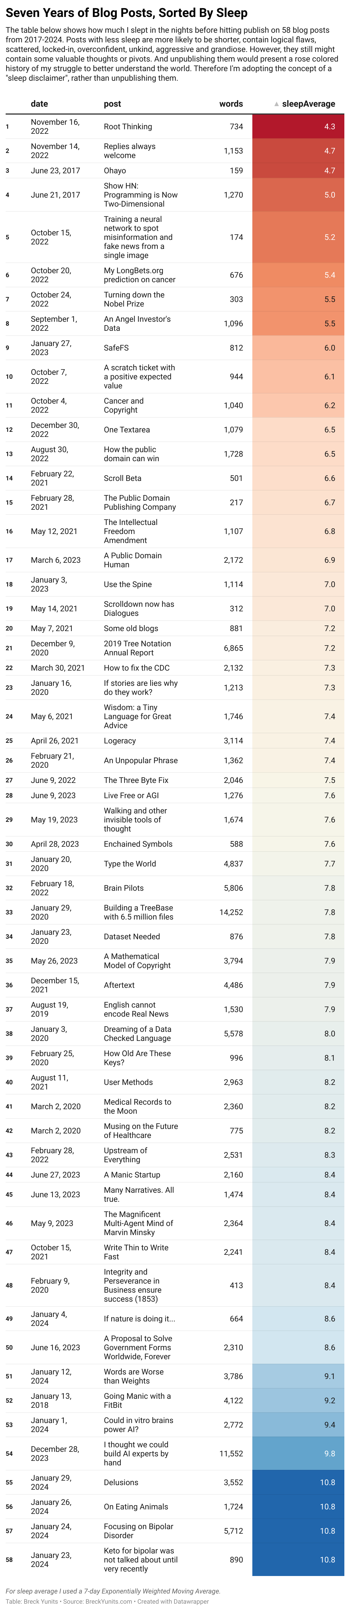
Task: Click the blue 10.8 cell in Delusions row
Action: click(298, 1482)
